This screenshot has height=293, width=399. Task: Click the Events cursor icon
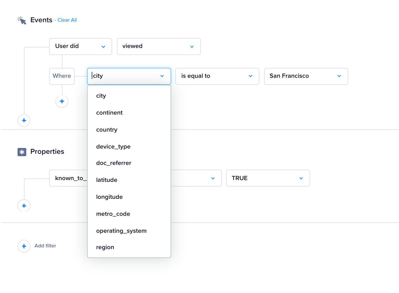[22, 20]
